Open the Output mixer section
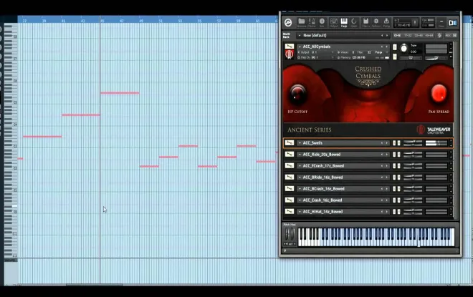Screen dimensions: 473x297 [x=334, y=23]
